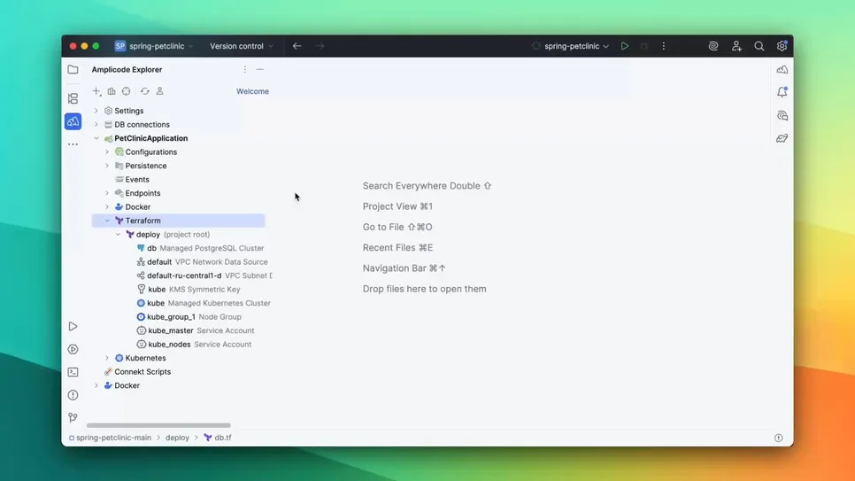Open the spring-petclinic project menu
855x481 pixels.
coord(155,46)
